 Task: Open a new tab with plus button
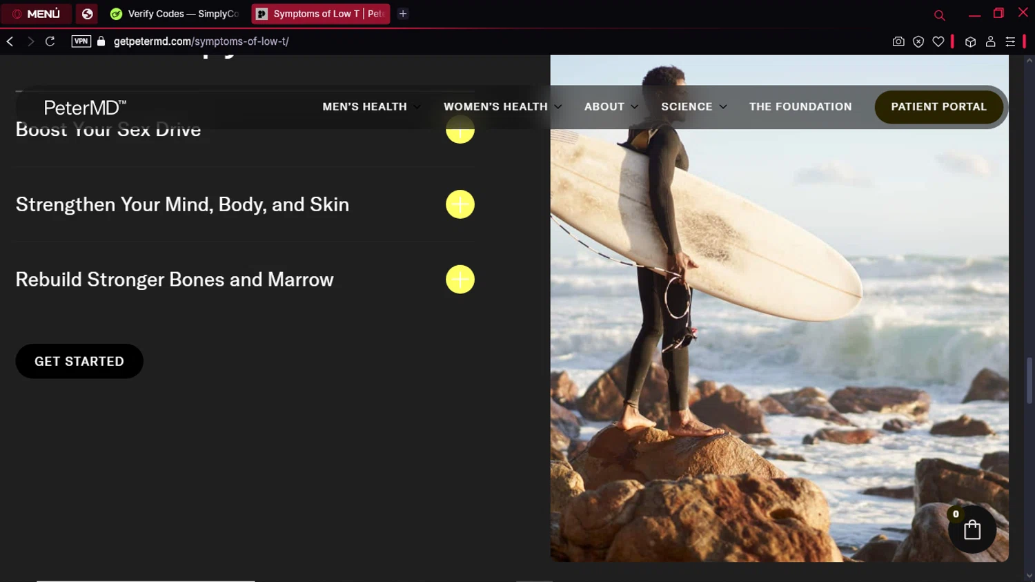click(403, 14)
